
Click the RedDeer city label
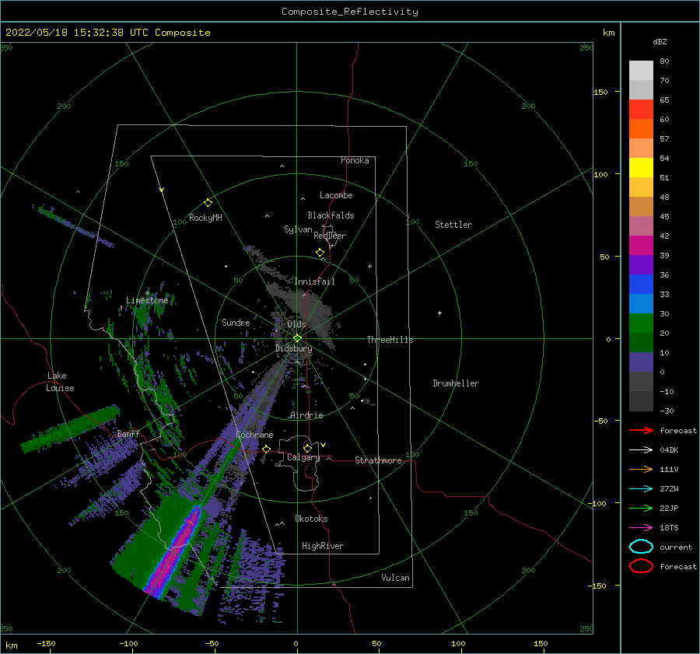pos(330,236)
